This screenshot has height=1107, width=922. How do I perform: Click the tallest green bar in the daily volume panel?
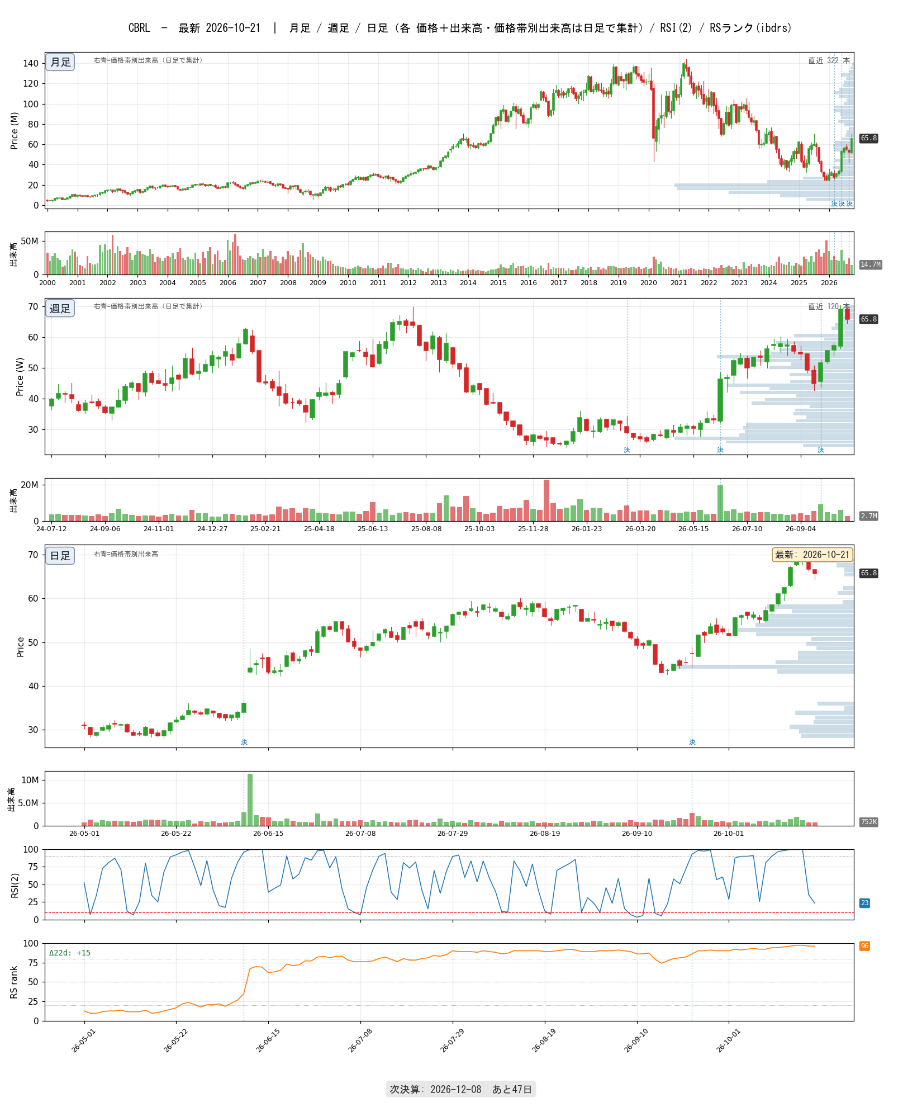tap(250, 799)
